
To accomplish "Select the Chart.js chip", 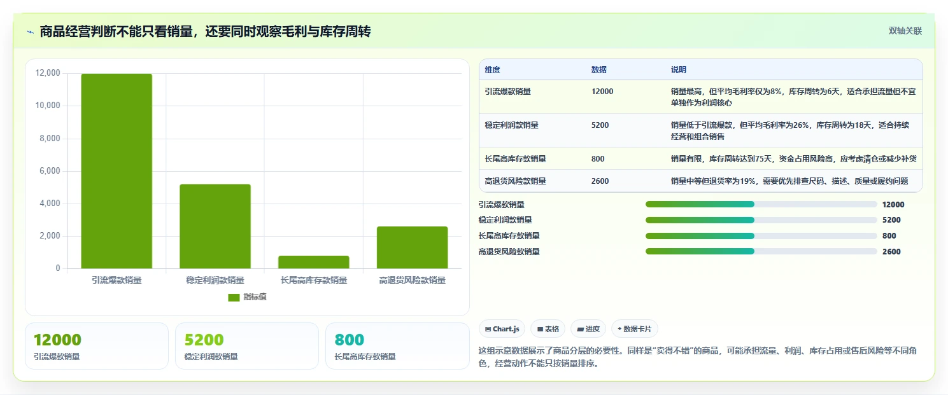I will [x=502, y=329].
